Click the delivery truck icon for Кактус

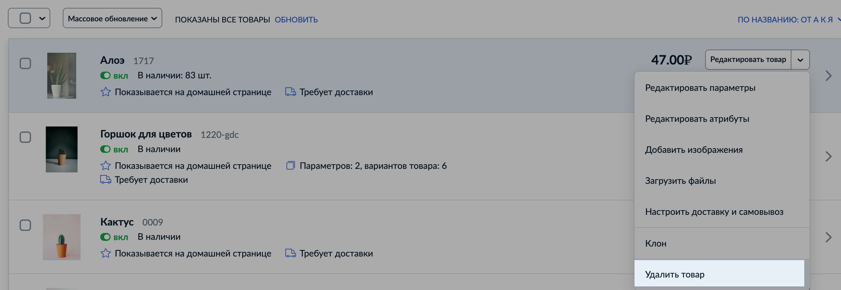pos(290,253)
